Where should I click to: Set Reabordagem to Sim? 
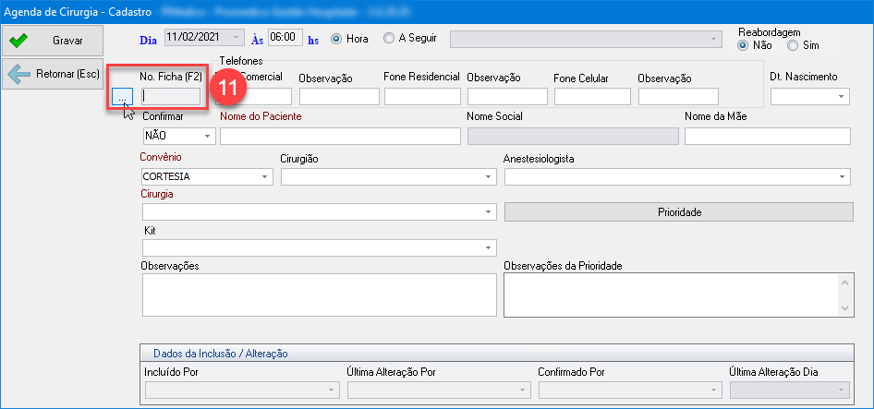pos(792,45)
